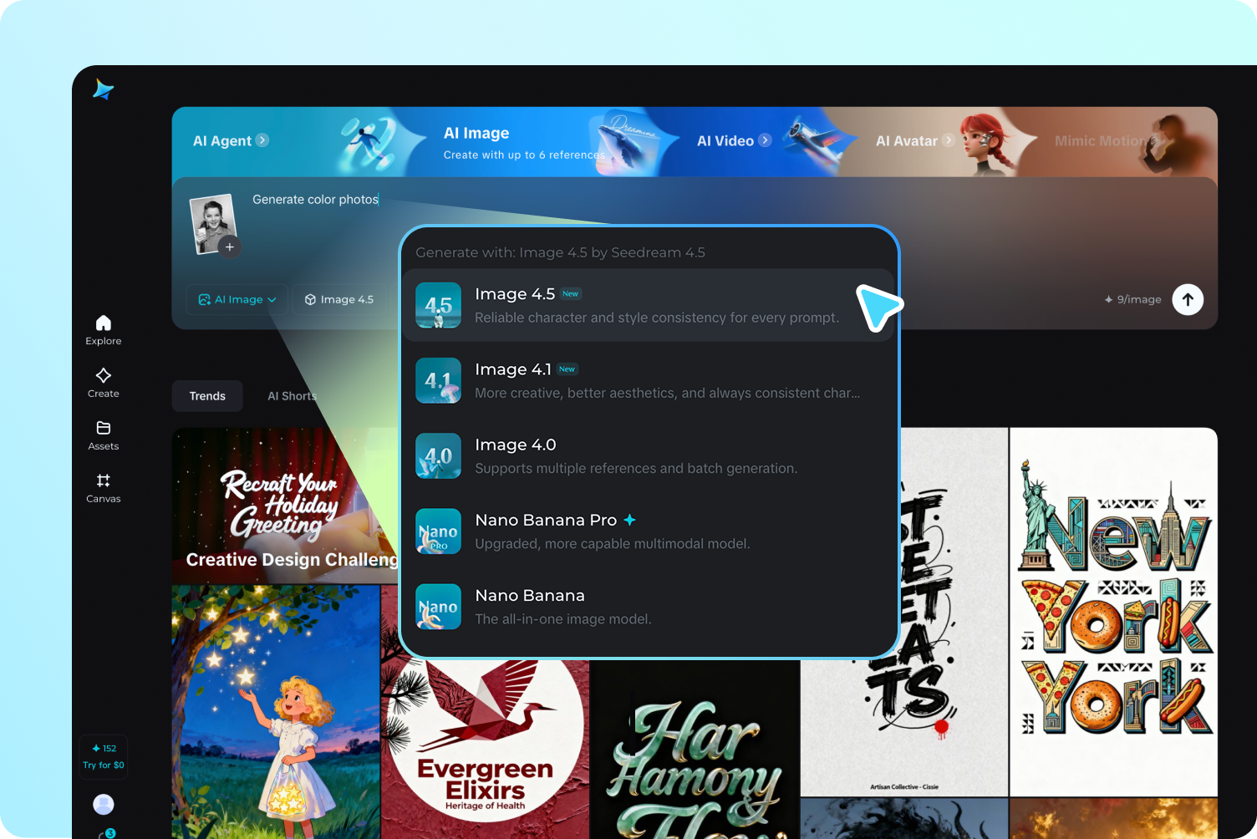This screenshot has width=1257, height=839.
Task: Click the Image 4.1 model icon
Action: pyautogui.click(x=438, y=380)
